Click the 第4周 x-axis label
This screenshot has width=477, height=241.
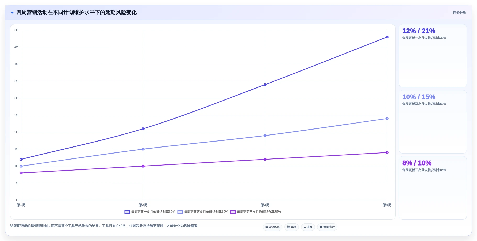click(x=387, y=205)
